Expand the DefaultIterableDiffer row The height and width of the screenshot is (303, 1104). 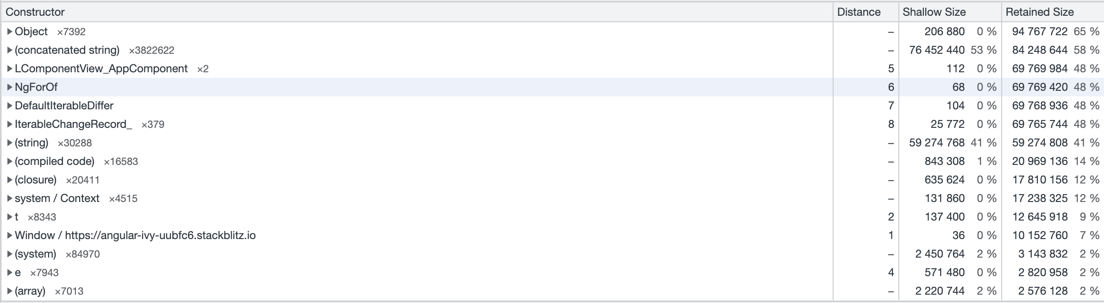[x=10, y=106]
